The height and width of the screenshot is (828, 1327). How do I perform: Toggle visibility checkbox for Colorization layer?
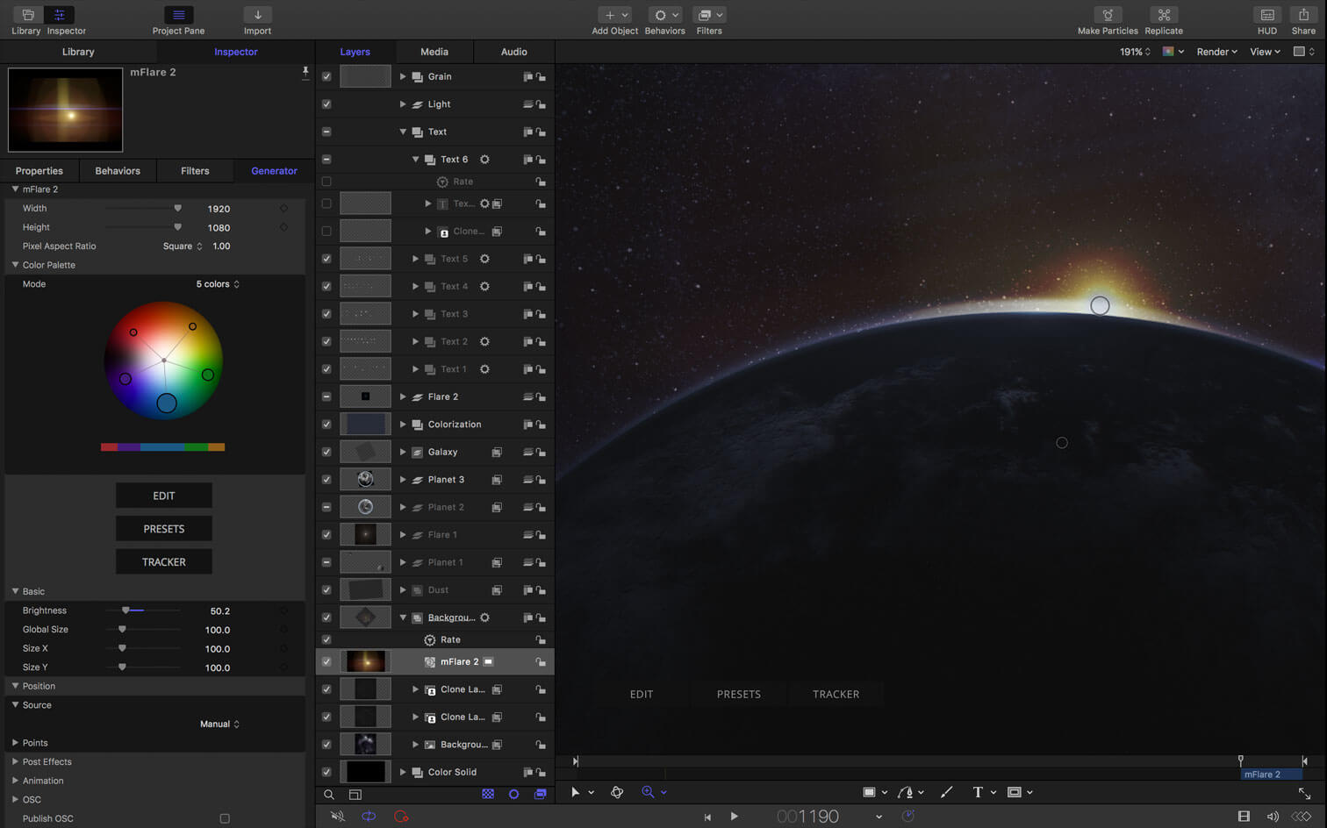(x=326, y=425)
